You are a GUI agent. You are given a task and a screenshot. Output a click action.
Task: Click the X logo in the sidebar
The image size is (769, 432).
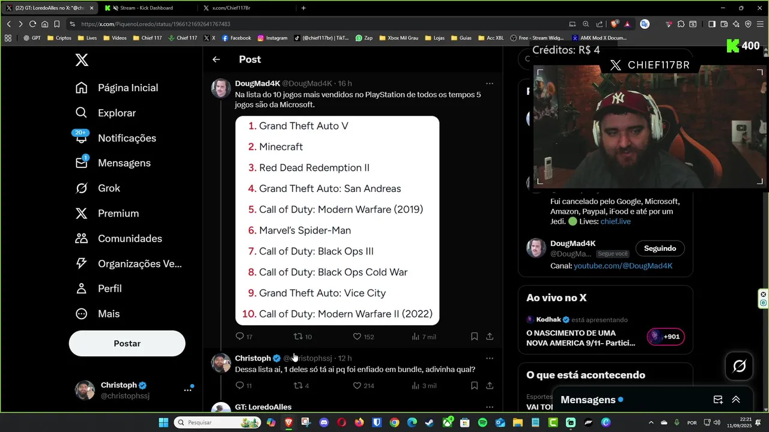coord(82,59)
